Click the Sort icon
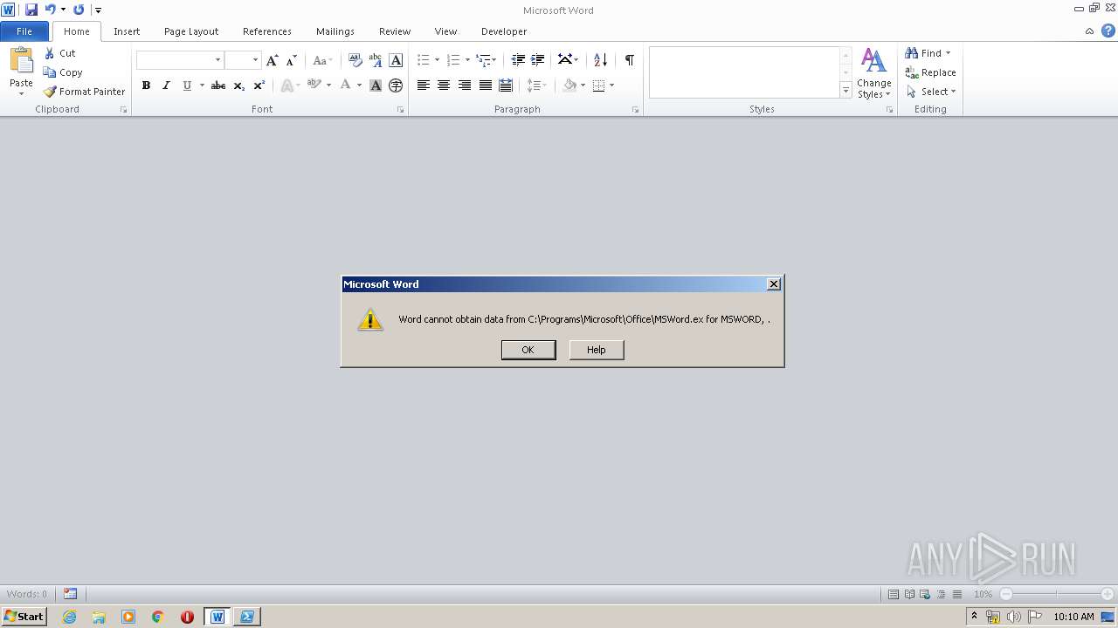Viewport: 1118px width, 628px height. (600, 60)
